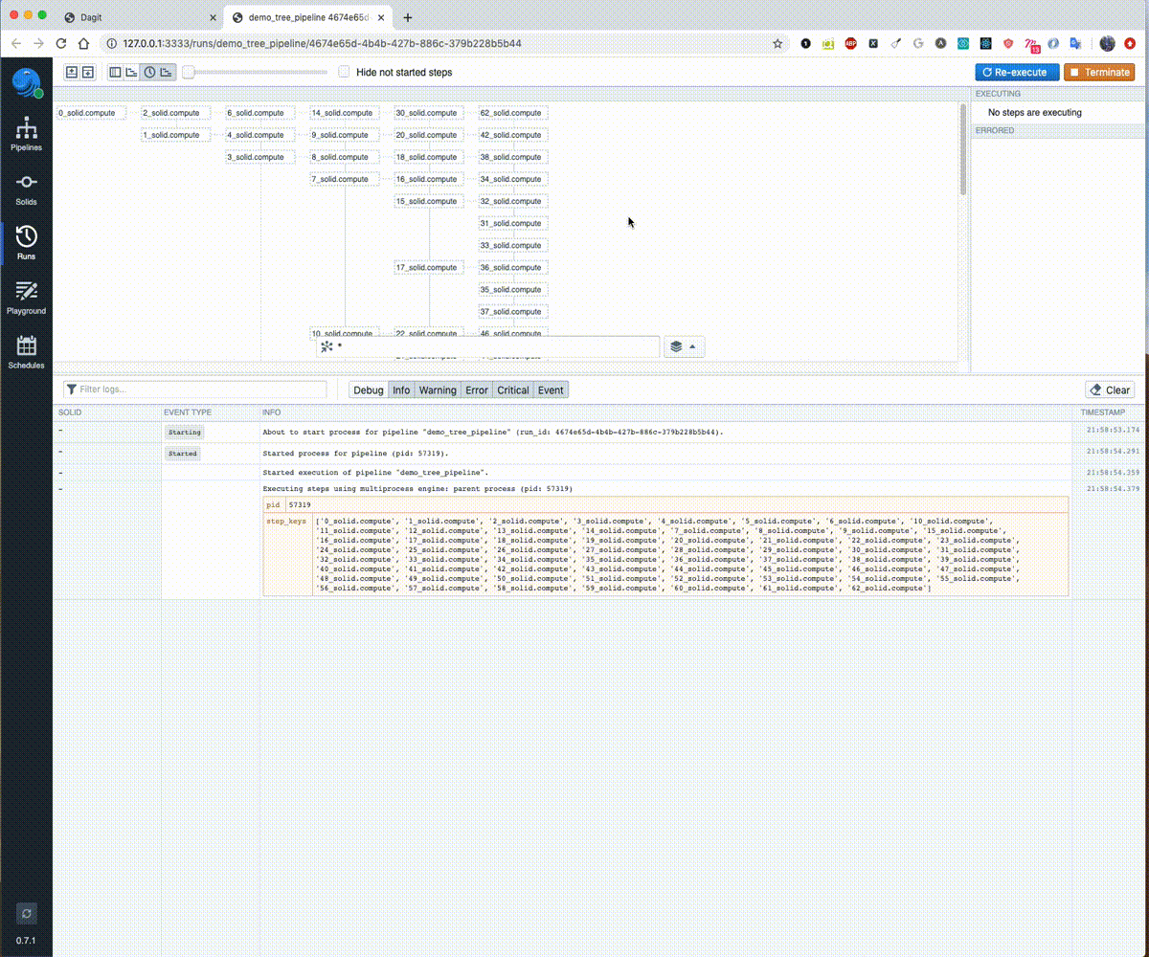This screenshot has width=1149, height=957.
Task: Toggle Event log level filter
Action: pyautogui.click(x=551, y=389)
